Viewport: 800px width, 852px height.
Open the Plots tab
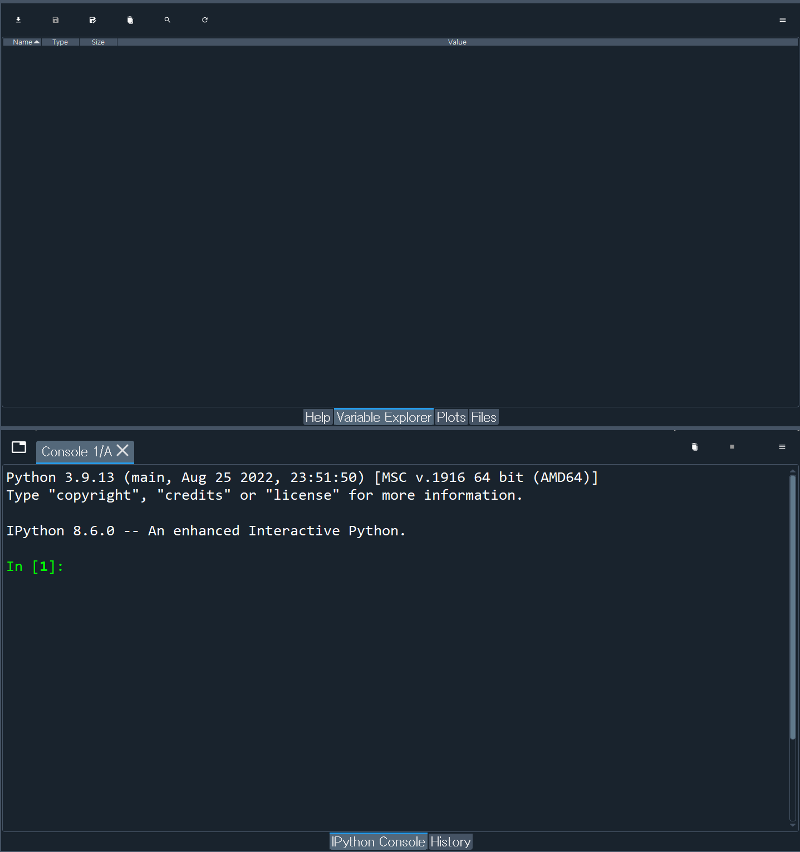451,417
